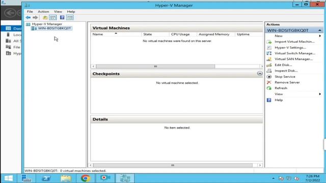Collapse the Checkpoints section
Viewport: 326px width, 183px height.
260,73
